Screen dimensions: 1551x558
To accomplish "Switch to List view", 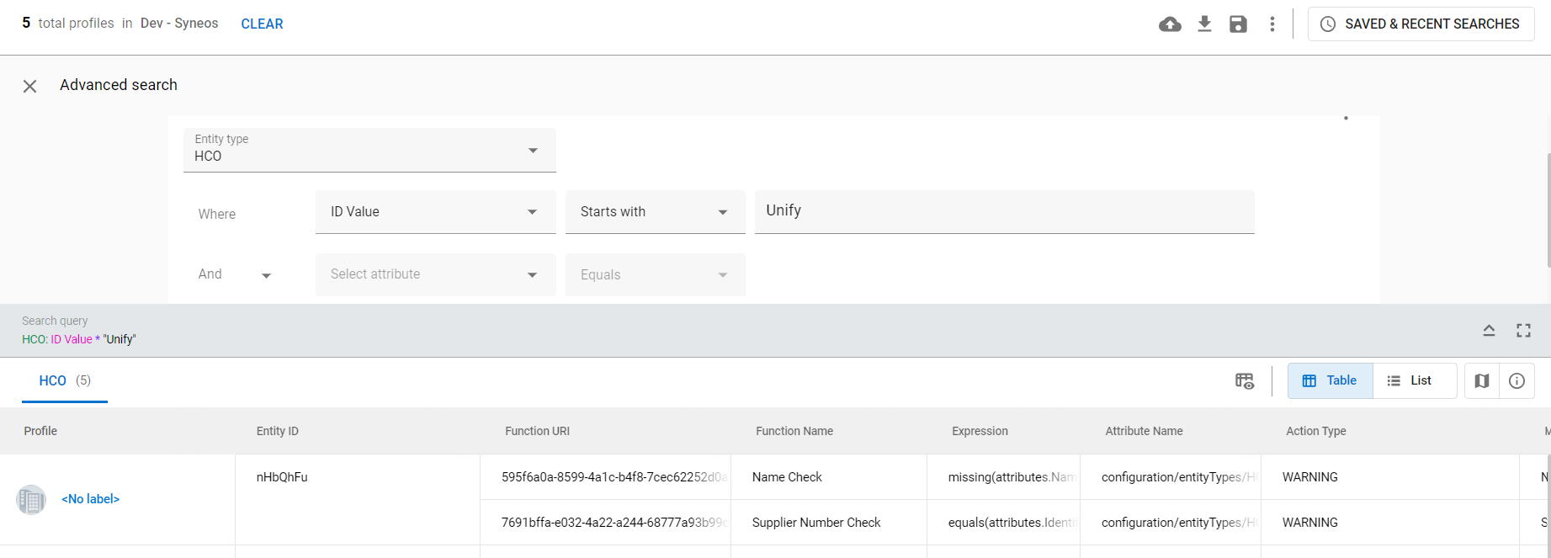I will [x=1410, y=381].
